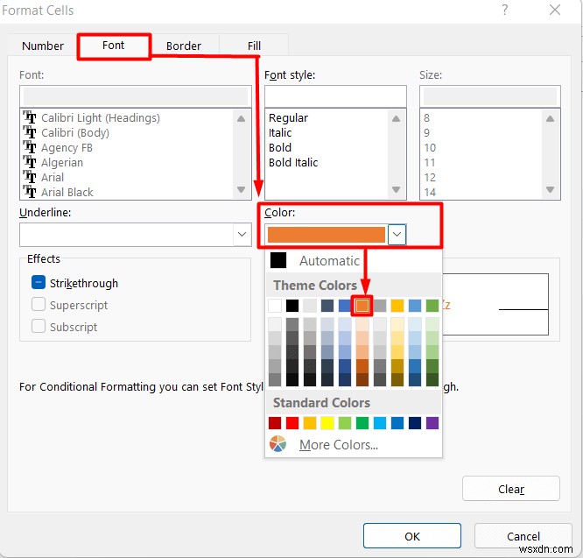Confirm with the OK button
Image resolution: width=583 pixels, height=558 pixels.
click(412, 536)
